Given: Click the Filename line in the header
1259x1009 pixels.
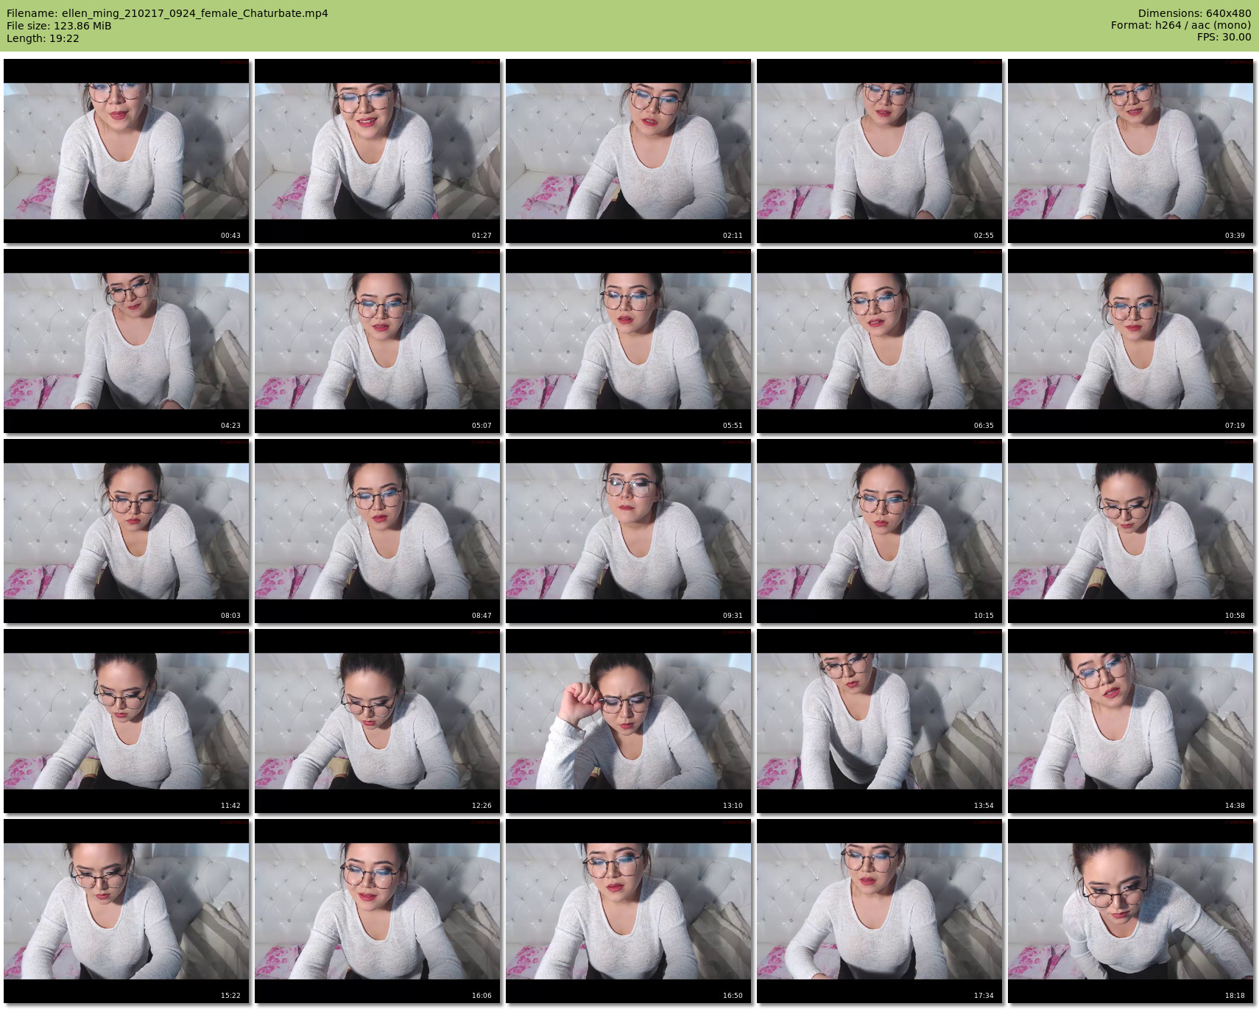Looking at the screenshot, I should pyautogui.click(x=167, y=13).
